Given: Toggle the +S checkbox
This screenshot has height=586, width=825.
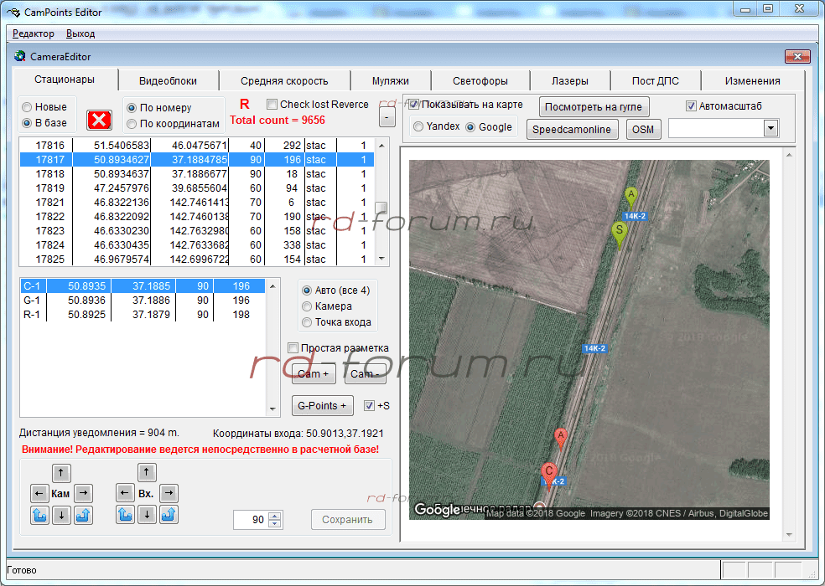Looking at the screenshot, I should click(x=370, y=406).
